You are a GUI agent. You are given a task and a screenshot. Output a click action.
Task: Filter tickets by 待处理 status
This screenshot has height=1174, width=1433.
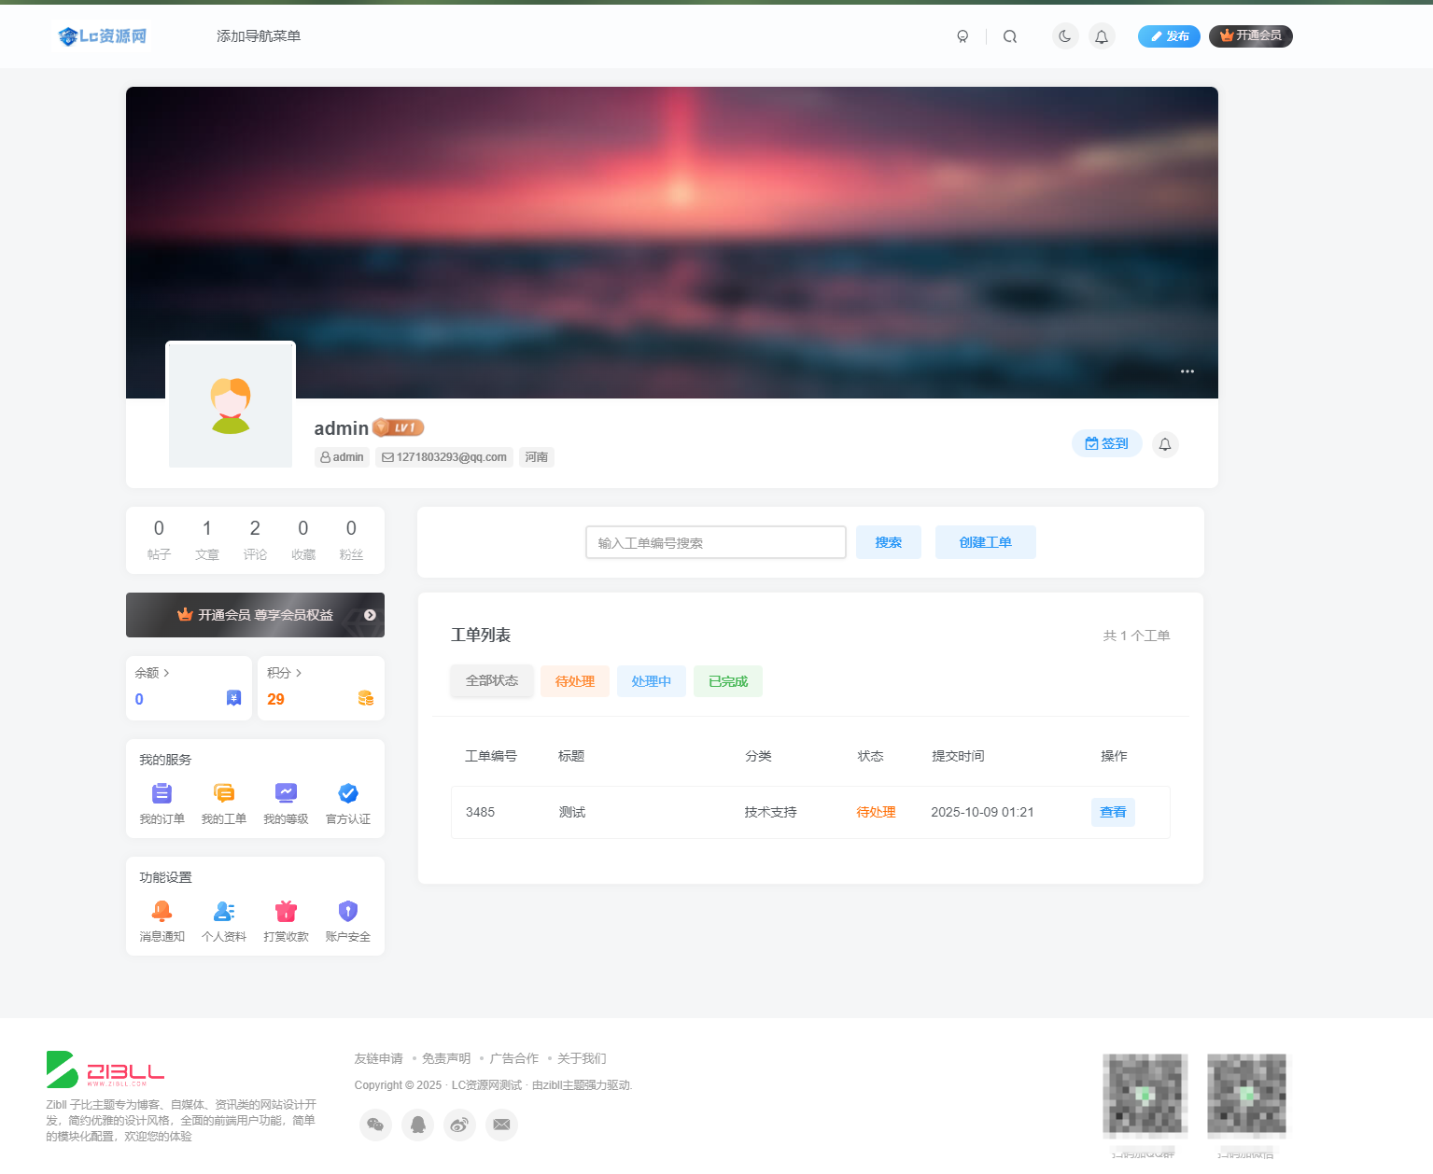pyautogui.click(x=575, y=681)
